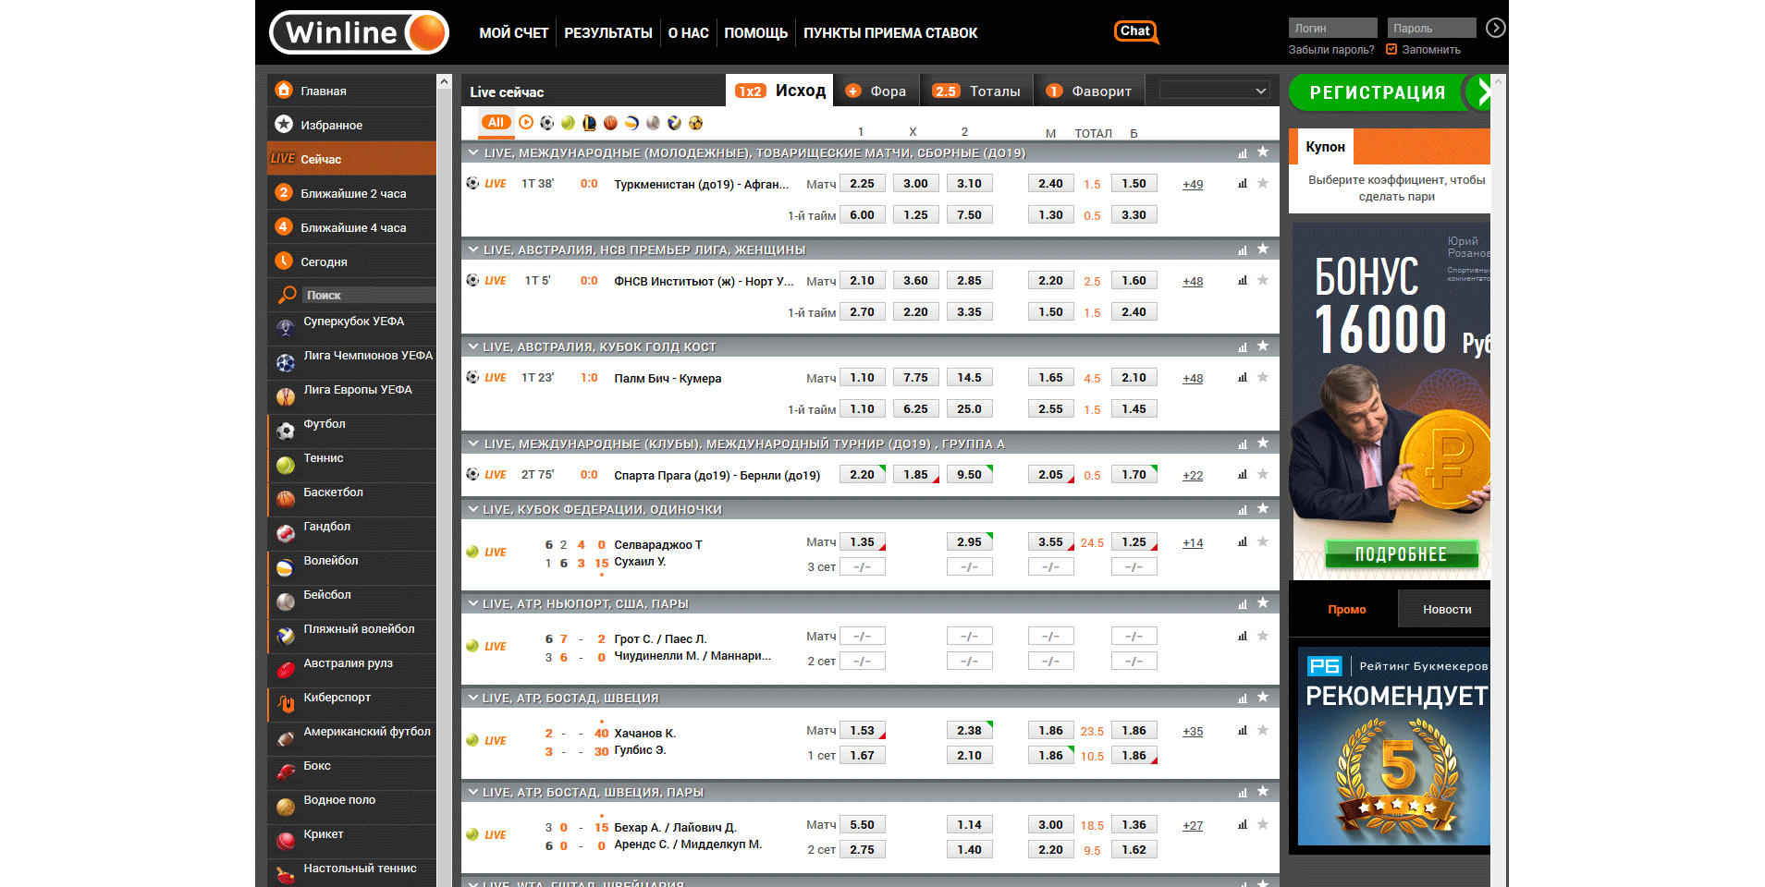Collapse Международный турнир (до19) Группа А section

coord(473,443)
